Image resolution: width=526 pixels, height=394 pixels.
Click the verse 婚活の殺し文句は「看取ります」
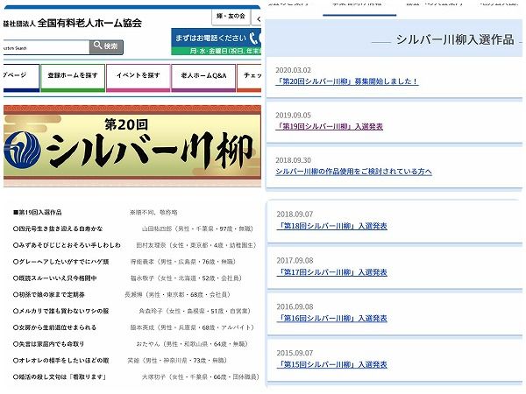pyautogui.click(x=60, y=376)
